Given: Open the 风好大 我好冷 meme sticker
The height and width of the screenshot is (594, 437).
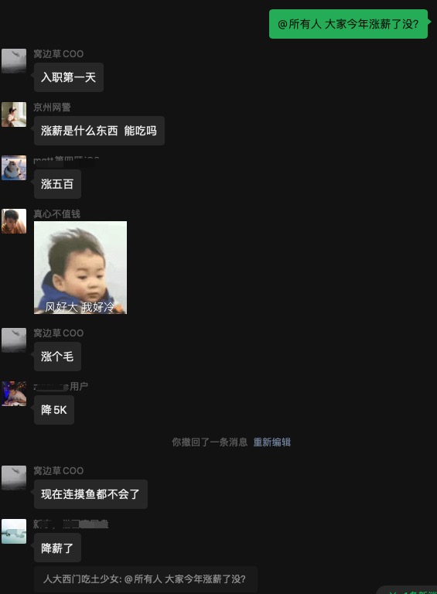Looking at the screenshot, I should (80, 268).
